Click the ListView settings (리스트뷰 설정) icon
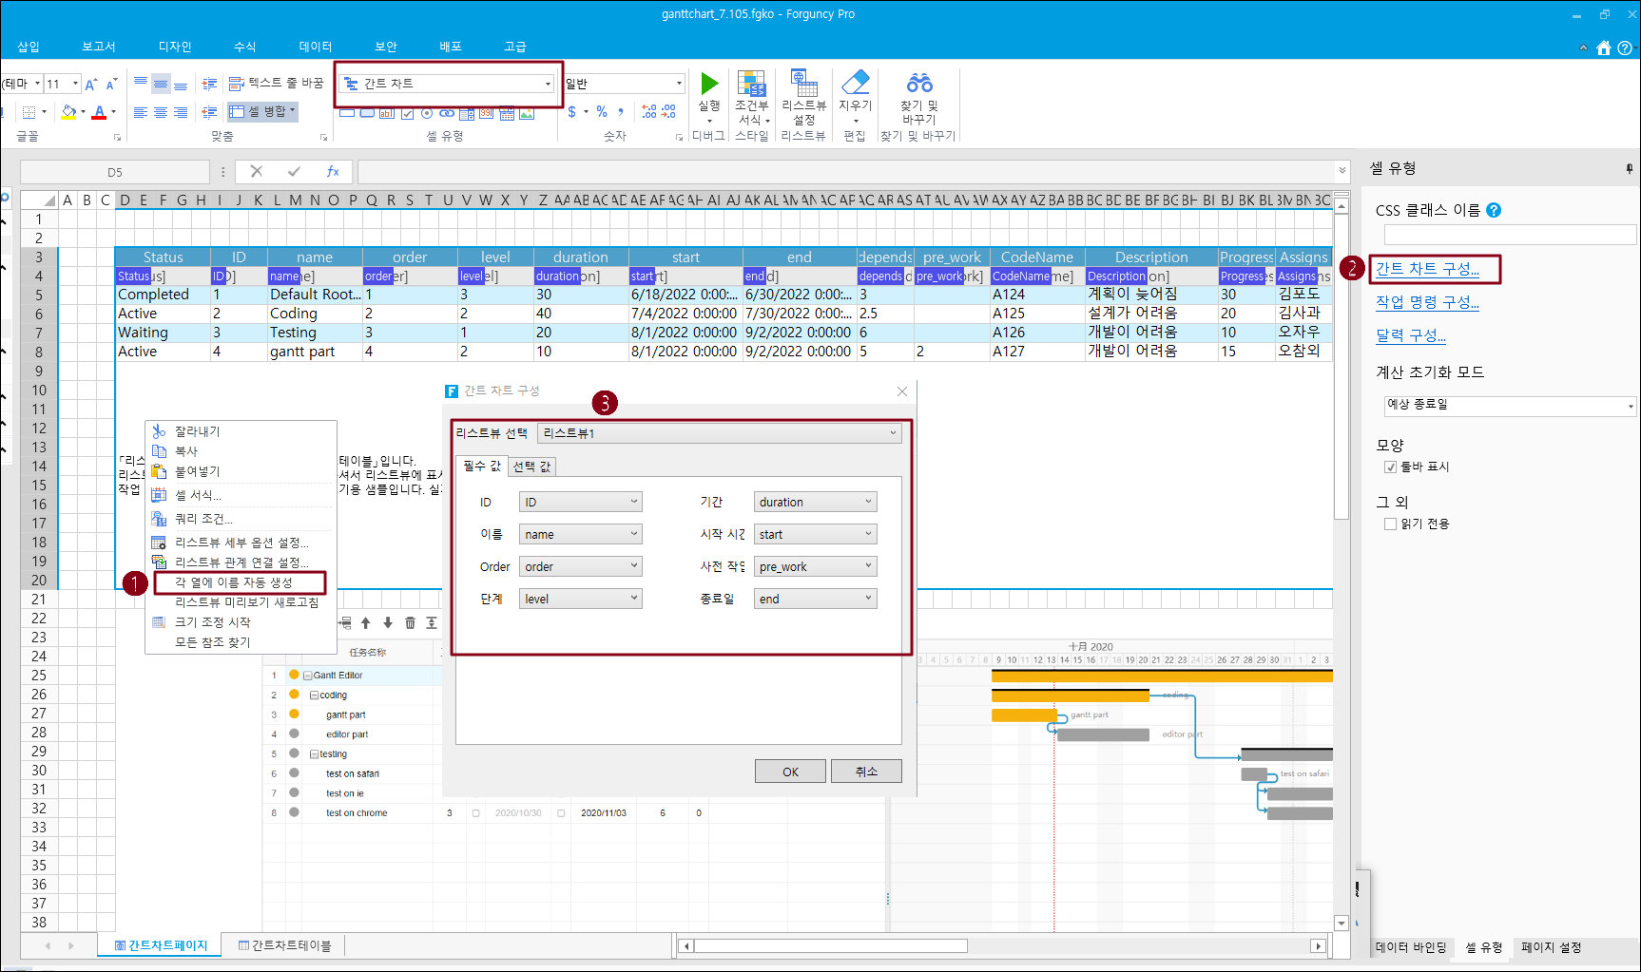This screenshot has width=1641, height=972. pyautogui.click(x=803, y=85)
